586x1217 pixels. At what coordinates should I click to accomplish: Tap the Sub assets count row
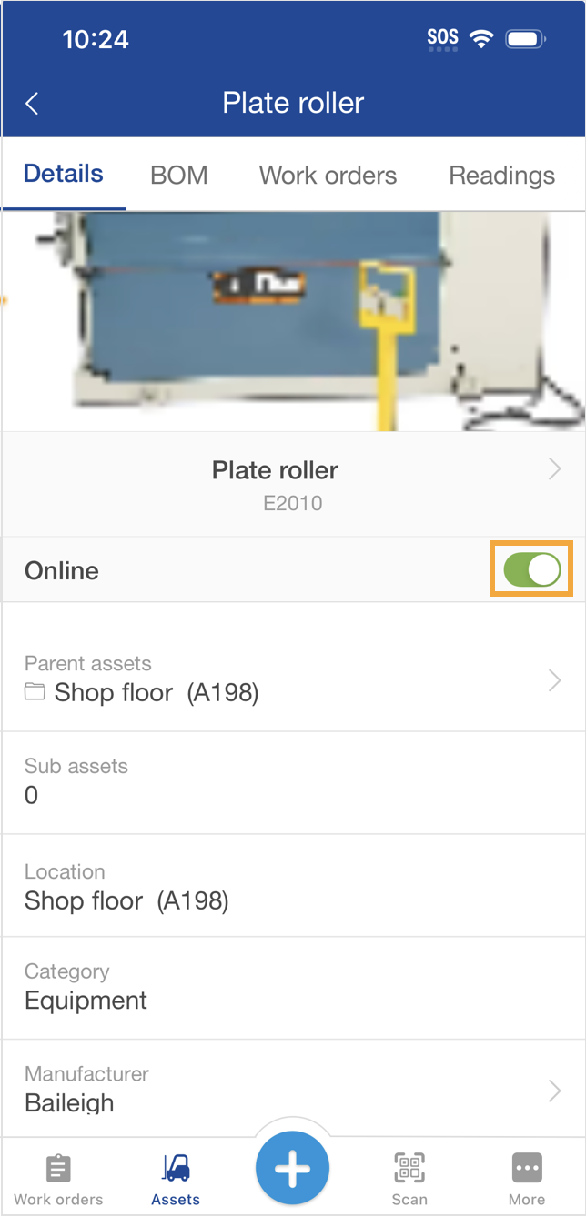[293, 782]
